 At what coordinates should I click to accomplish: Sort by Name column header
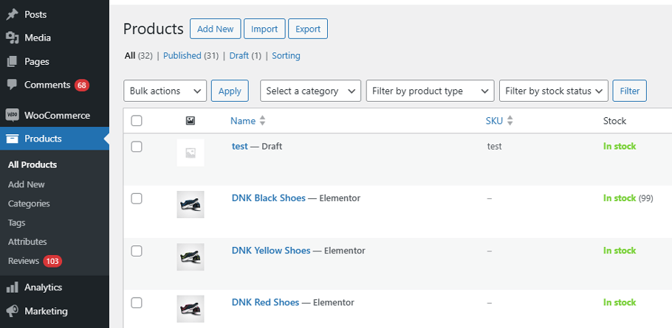243,121
